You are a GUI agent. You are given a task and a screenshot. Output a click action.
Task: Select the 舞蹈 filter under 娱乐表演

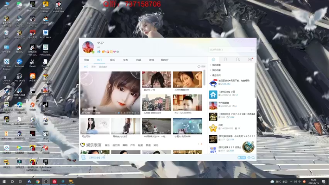pos(125,145)
